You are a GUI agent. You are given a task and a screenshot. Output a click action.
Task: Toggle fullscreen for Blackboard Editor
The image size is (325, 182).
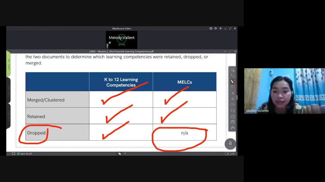click(x=230, y=29)
